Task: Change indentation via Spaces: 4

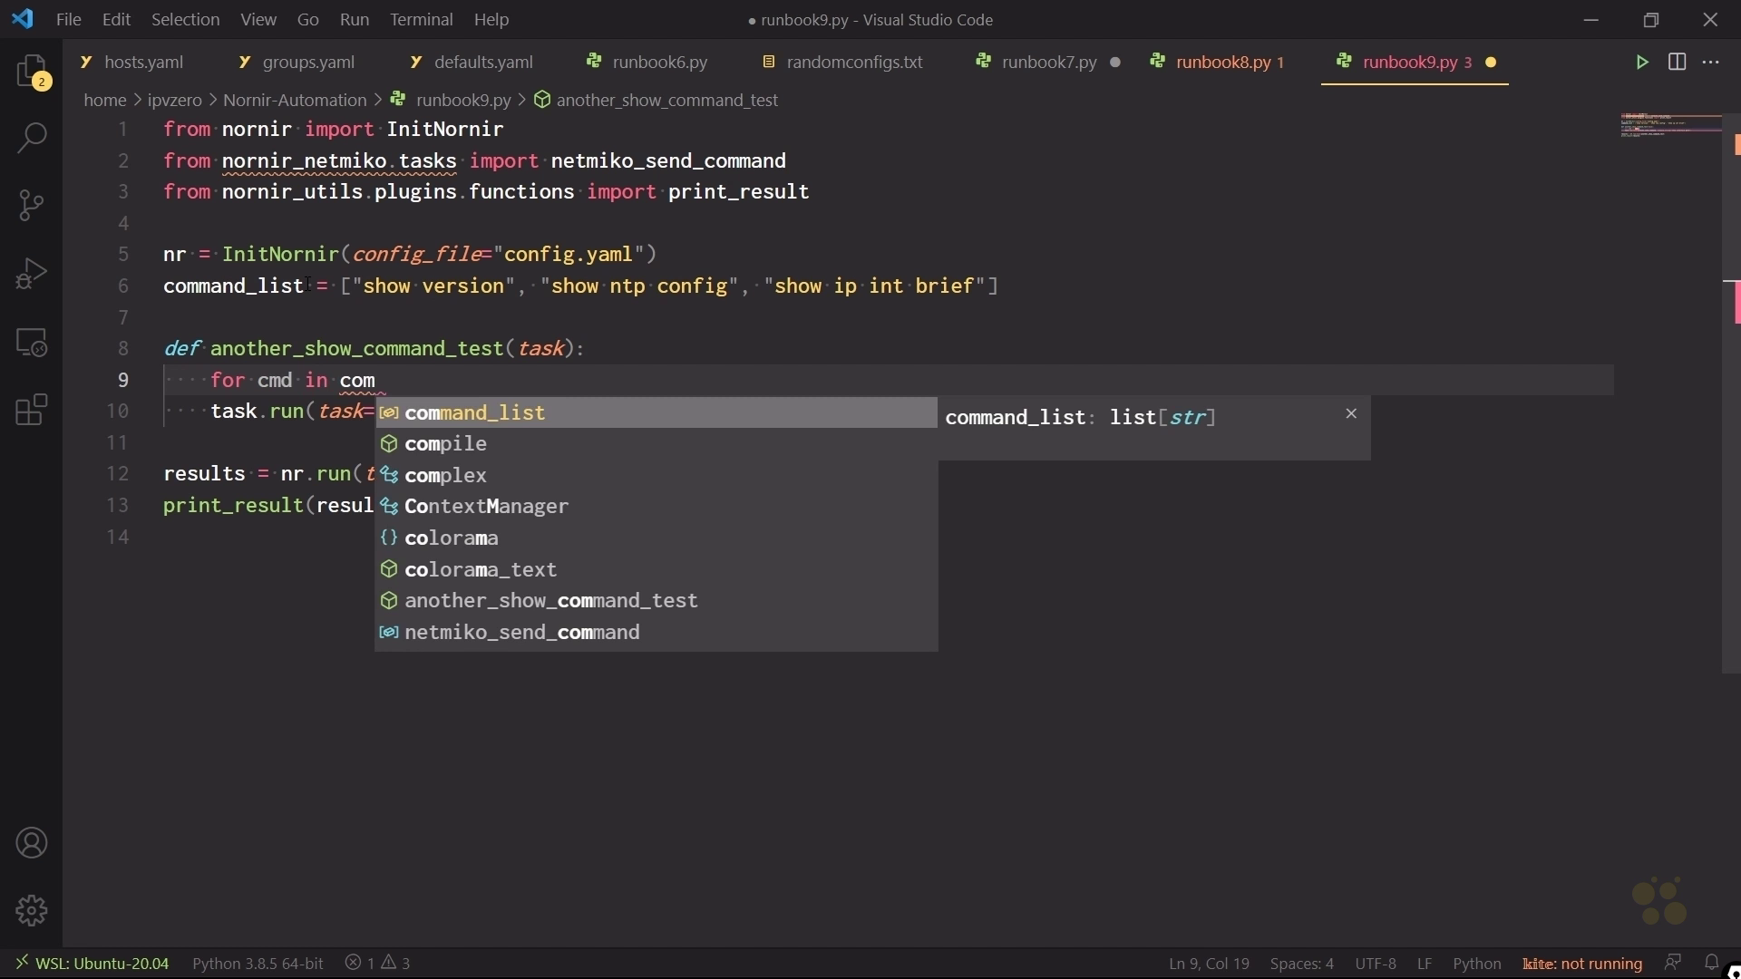Action: tap(1302, 964)
